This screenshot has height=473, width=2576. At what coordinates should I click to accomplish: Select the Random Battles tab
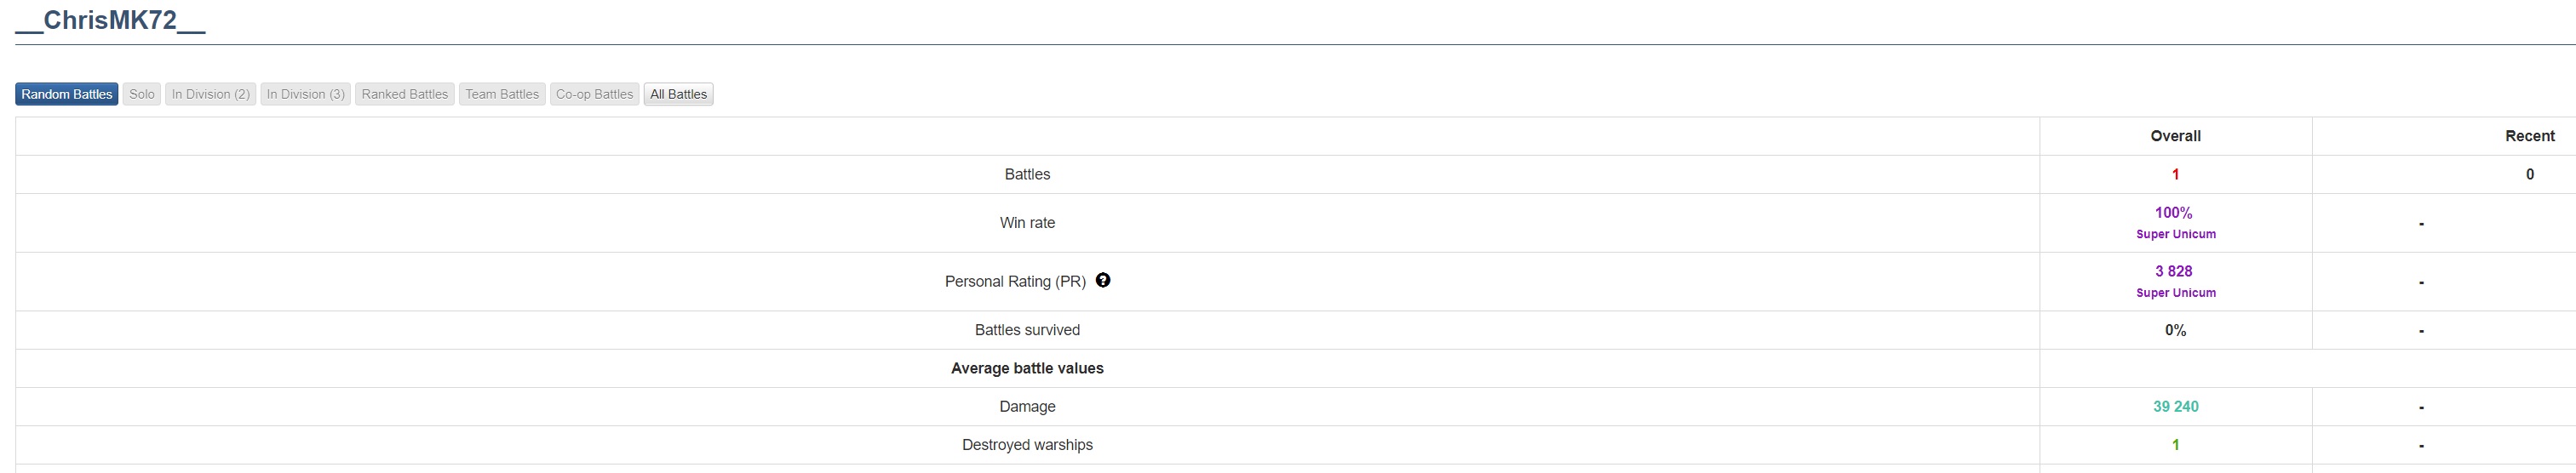[x=67, y=94]
